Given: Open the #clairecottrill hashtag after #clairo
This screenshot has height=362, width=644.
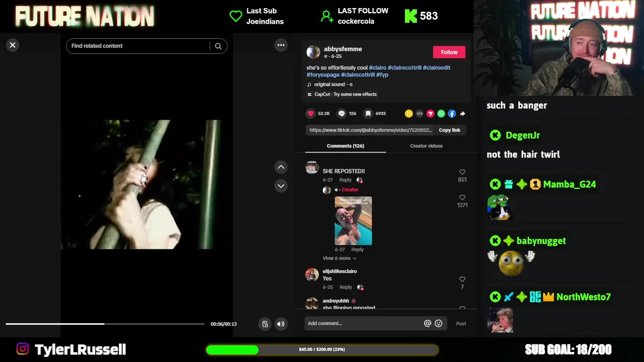Looking at the screenshot, I should [x=405, y=68].
